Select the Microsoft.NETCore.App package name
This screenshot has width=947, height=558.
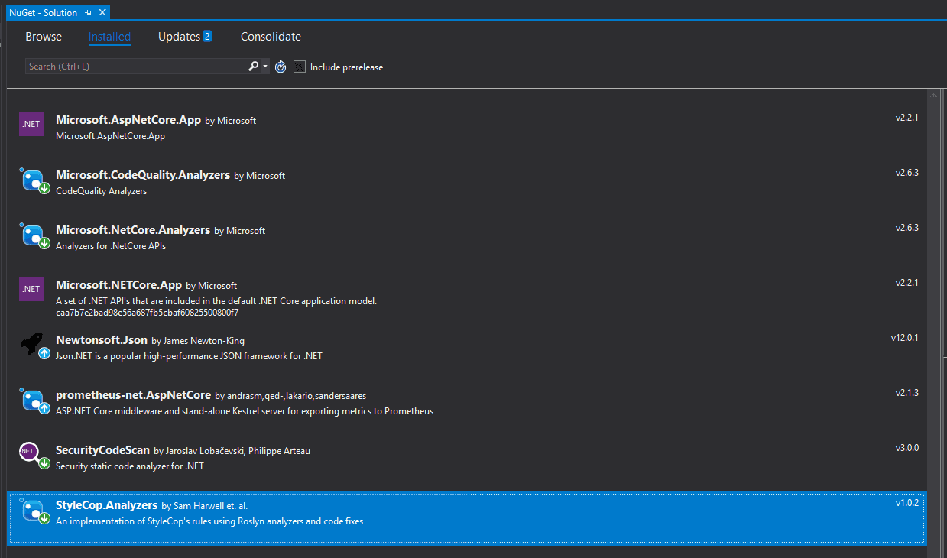118,285
